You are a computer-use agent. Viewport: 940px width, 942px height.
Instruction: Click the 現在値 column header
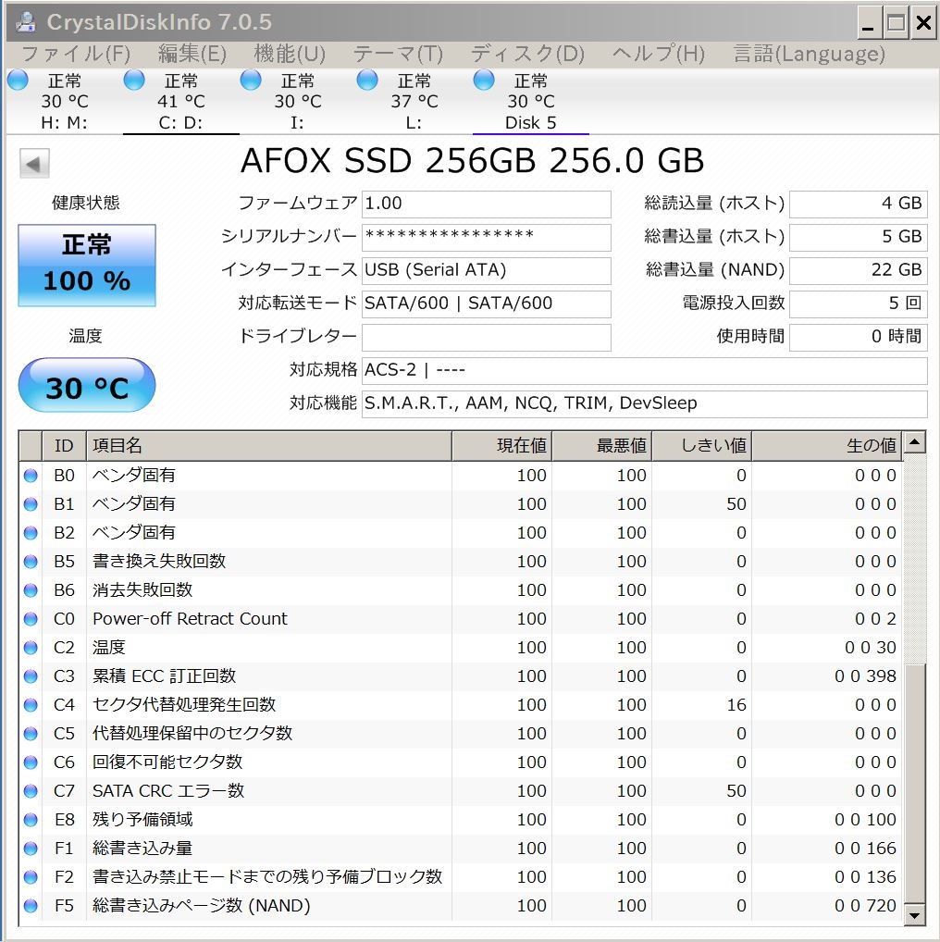point(502,446)
